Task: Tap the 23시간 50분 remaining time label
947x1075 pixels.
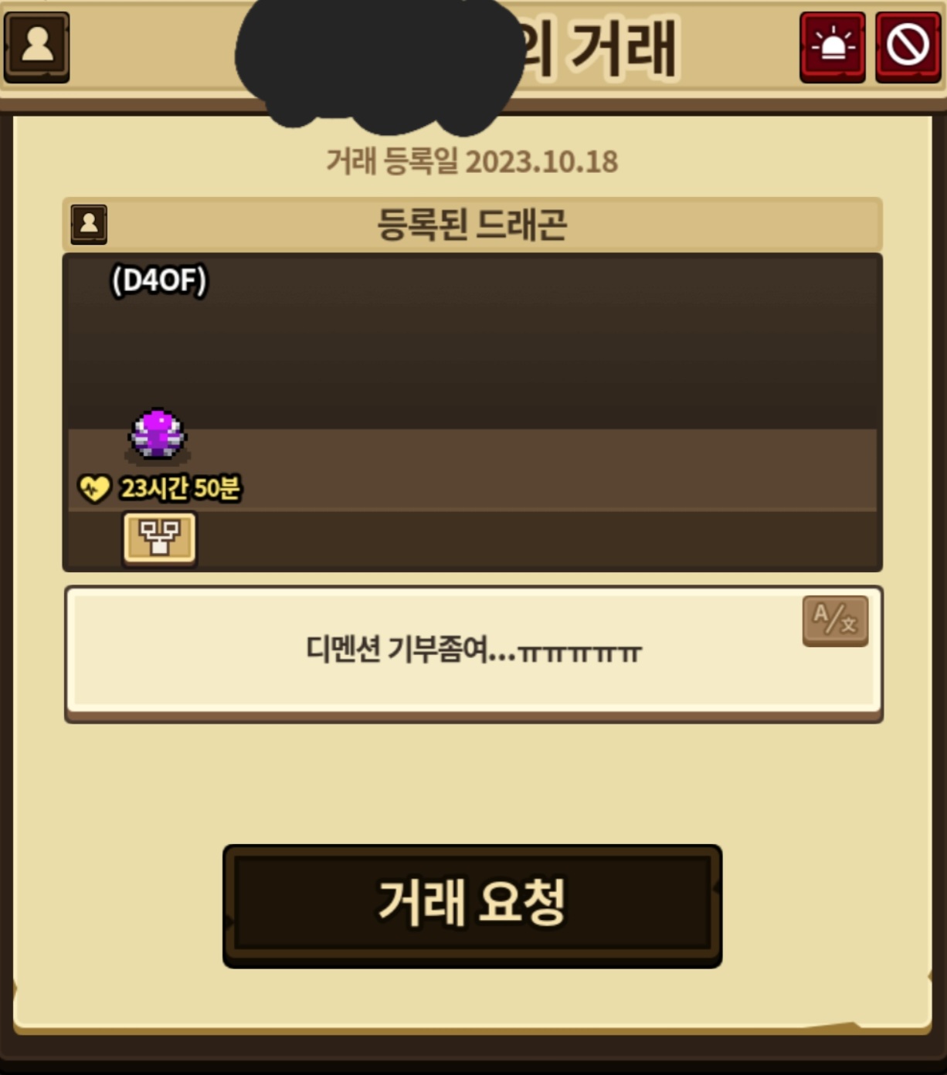Action: (180, 488)
